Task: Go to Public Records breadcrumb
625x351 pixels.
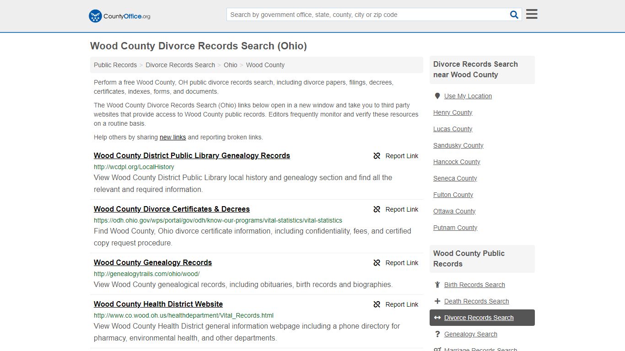Action: coord(115,65)
